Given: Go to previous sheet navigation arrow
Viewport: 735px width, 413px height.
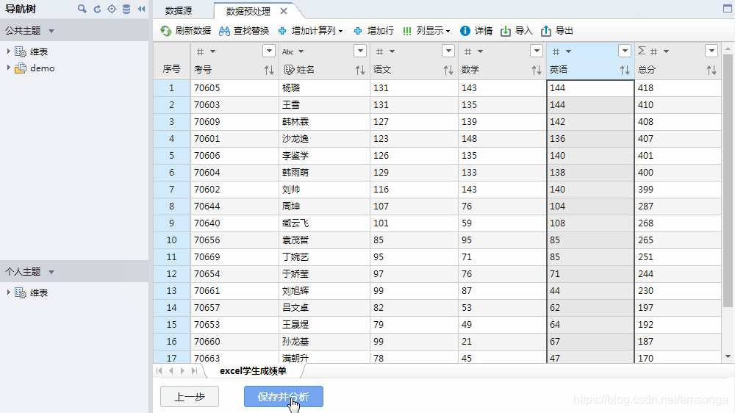Looking at the screenshot, I should pyautogui.click(x=171, y=371).
